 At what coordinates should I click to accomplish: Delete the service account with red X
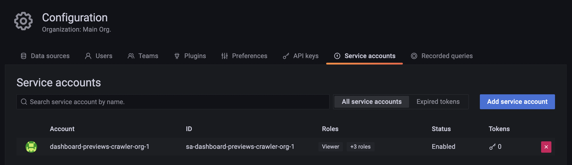click(546, 147)
